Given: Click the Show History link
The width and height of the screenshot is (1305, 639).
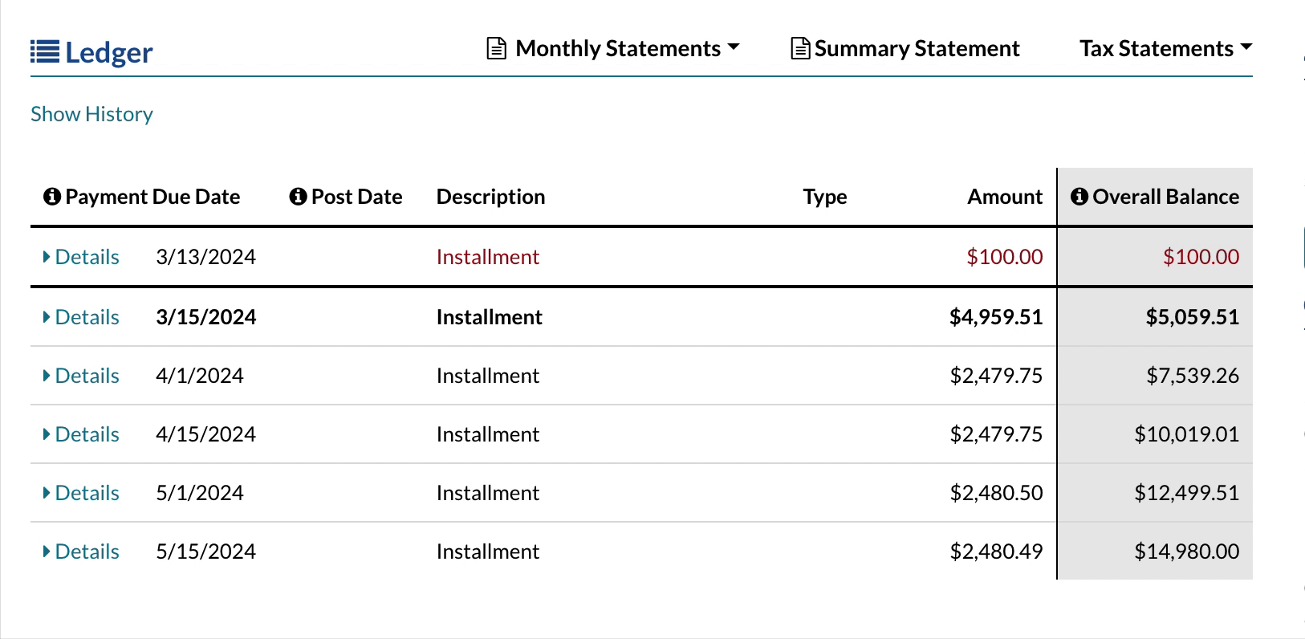Looking at the screenshot, I should pos(91,114).
